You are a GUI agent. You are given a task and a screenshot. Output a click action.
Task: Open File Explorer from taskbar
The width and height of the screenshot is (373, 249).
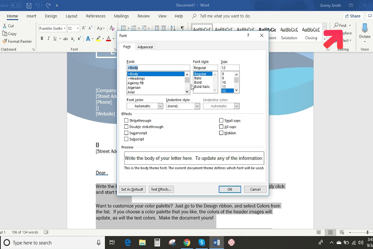coord(142,243)
